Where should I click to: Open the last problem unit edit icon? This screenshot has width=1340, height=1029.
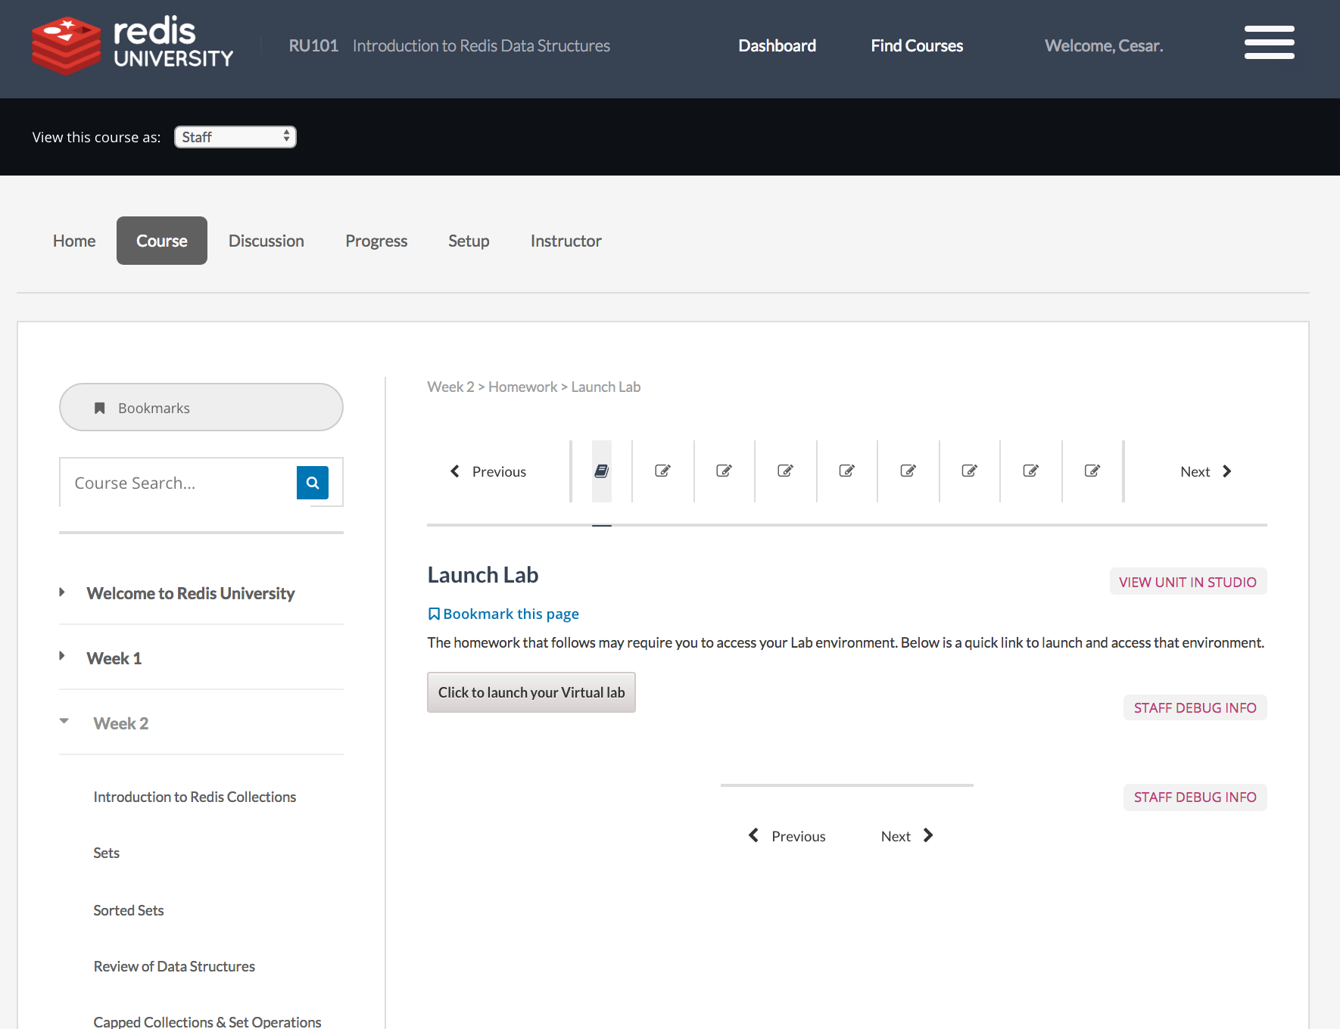(x=1092, y=471)
